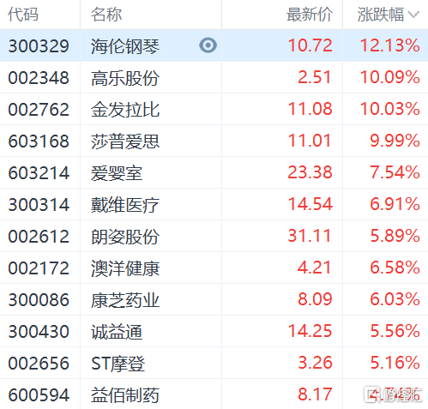Click stock code 300430 for 诚益通
This screenshot has height=409, width=428.
click(x=39, y=332)
